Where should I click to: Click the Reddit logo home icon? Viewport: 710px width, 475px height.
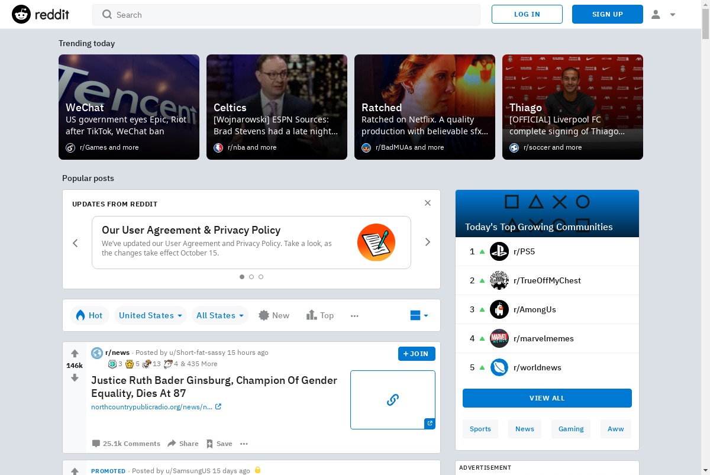[x=21, y=14]
